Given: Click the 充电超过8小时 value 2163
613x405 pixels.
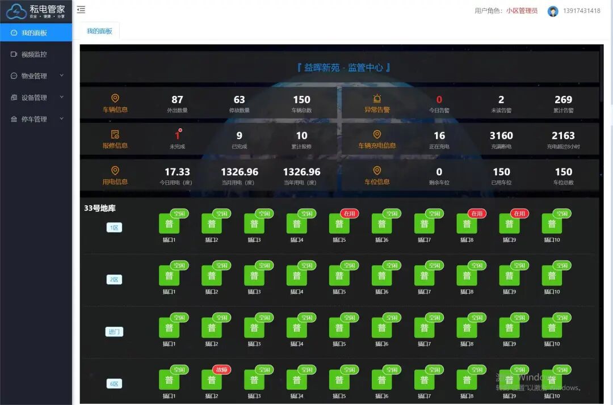Looking at the screenshot, I should 564,136.
